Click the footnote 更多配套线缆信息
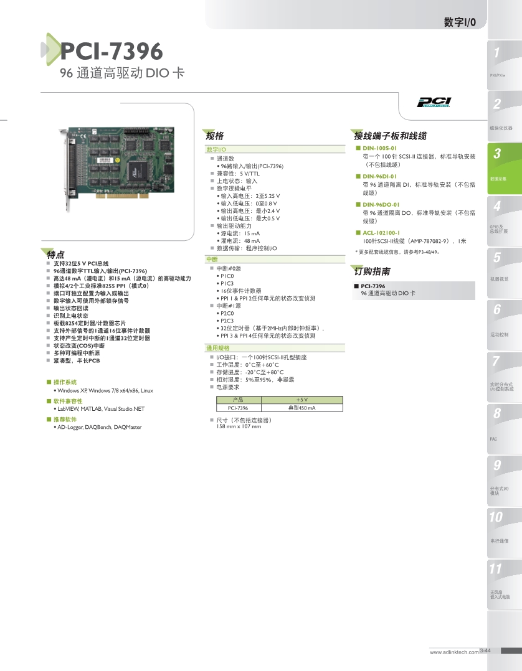This screenshot has width=522, height=671. point(399,252)
